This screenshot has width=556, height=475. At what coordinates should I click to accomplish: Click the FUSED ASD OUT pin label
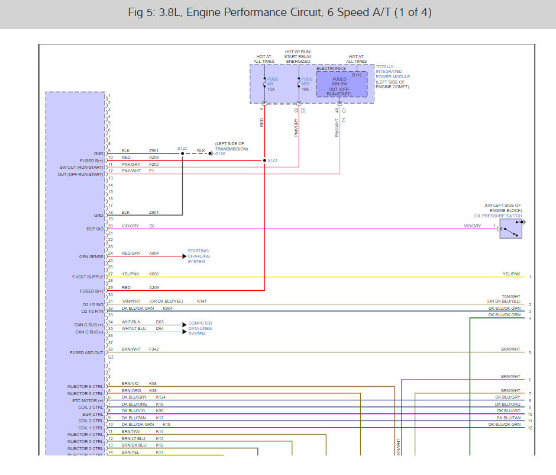[86, 353]
